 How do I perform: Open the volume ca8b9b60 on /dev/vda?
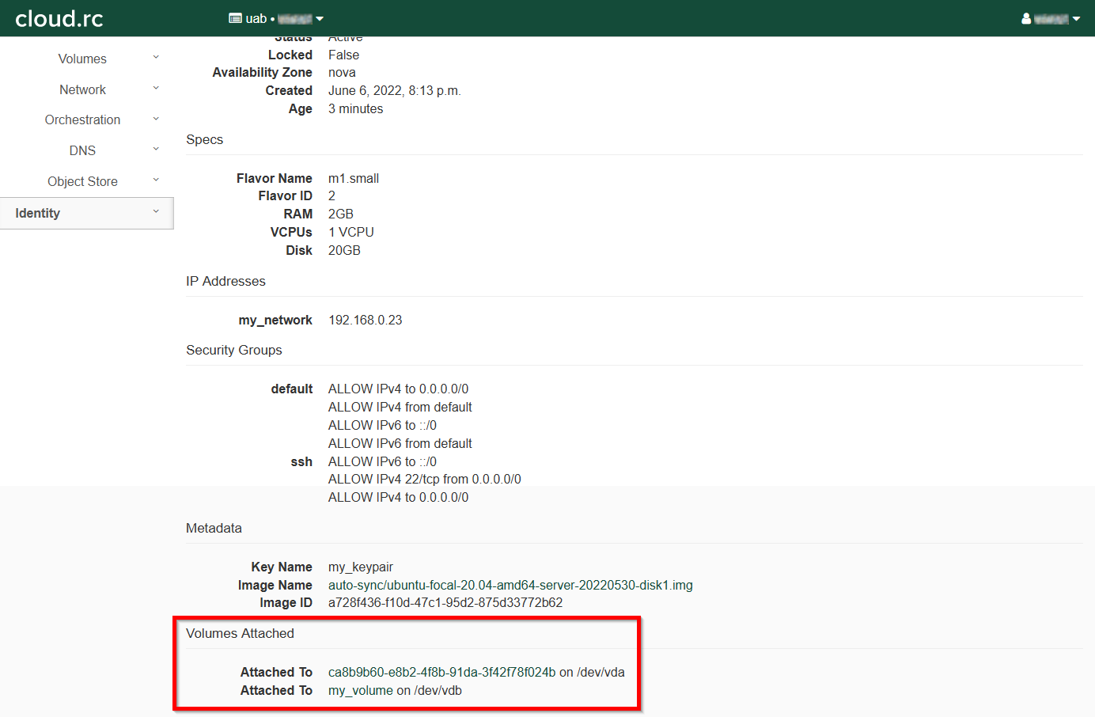pyautogui.click(x=441, y=673)
